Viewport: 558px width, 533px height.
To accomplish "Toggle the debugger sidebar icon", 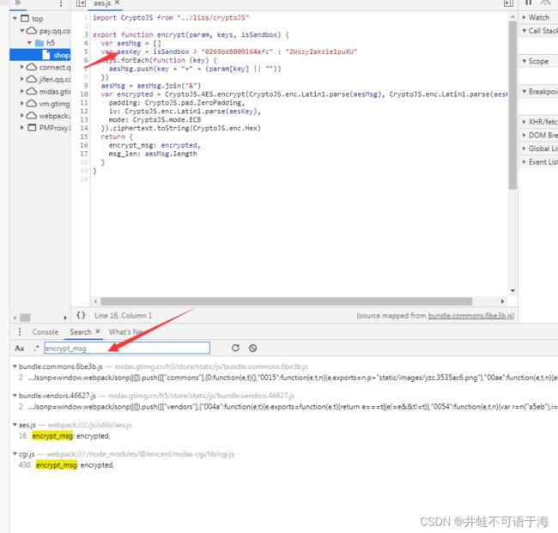I will pos(508,3).
